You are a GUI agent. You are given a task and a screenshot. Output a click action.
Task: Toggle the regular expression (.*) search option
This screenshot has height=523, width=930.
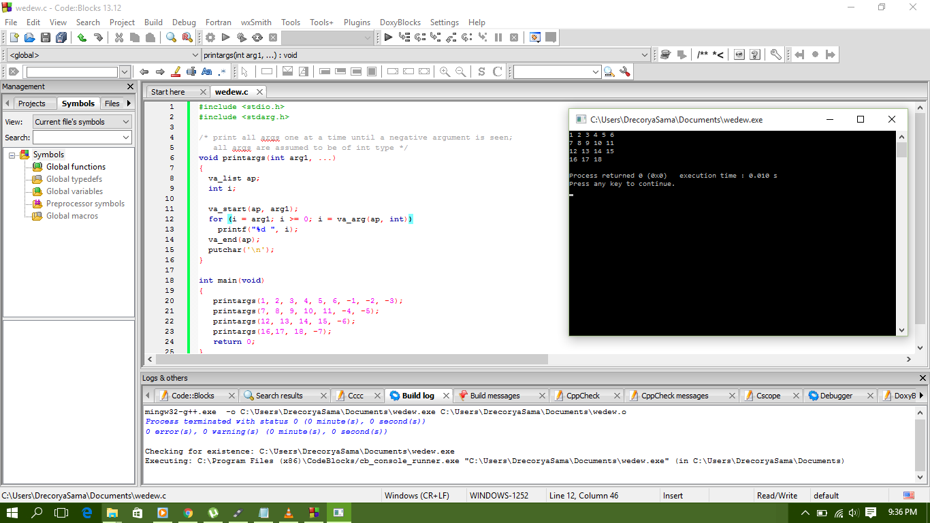pyautogui.click(x=222, y=72)
